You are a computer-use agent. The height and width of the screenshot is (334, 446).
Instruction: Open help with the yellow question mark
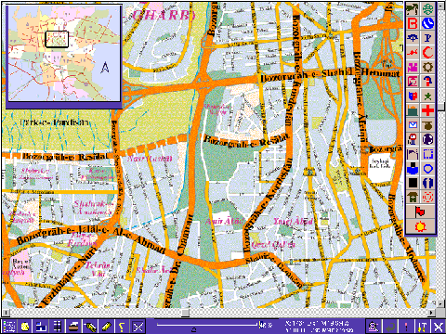point(123,327)
